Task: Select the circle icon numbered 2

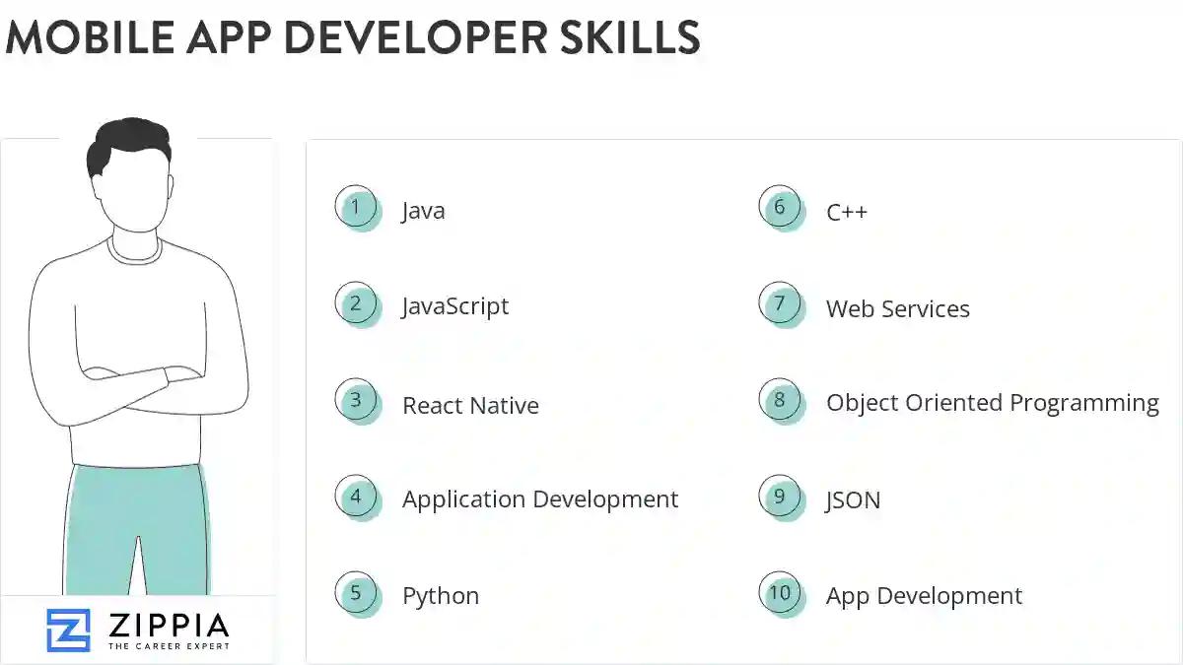Action: tap(357, 304)
